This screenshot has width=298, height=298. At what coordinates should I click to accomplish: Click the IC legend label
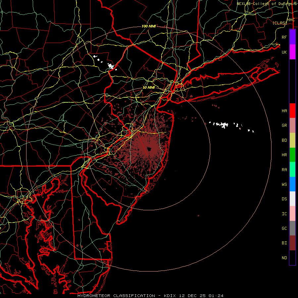[284, 214]
